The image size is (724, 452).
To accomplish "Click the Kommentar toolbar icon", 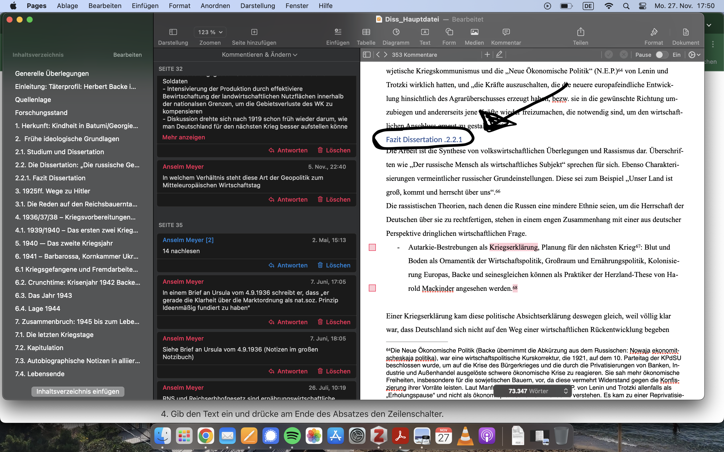I will [506, 32].
